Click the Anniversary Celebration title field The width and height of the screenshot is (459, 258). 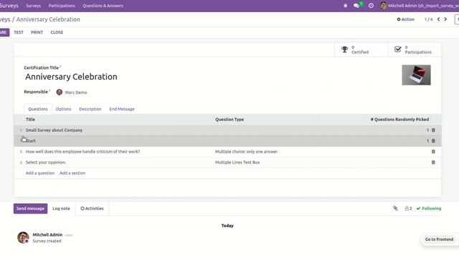(x=71, y=77)
